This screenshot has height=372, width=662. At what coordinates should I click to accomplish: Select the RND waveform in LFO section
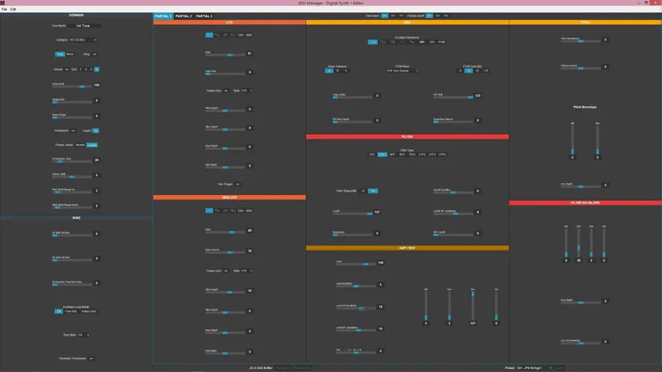pyautogui.click(x=249, y=34)
